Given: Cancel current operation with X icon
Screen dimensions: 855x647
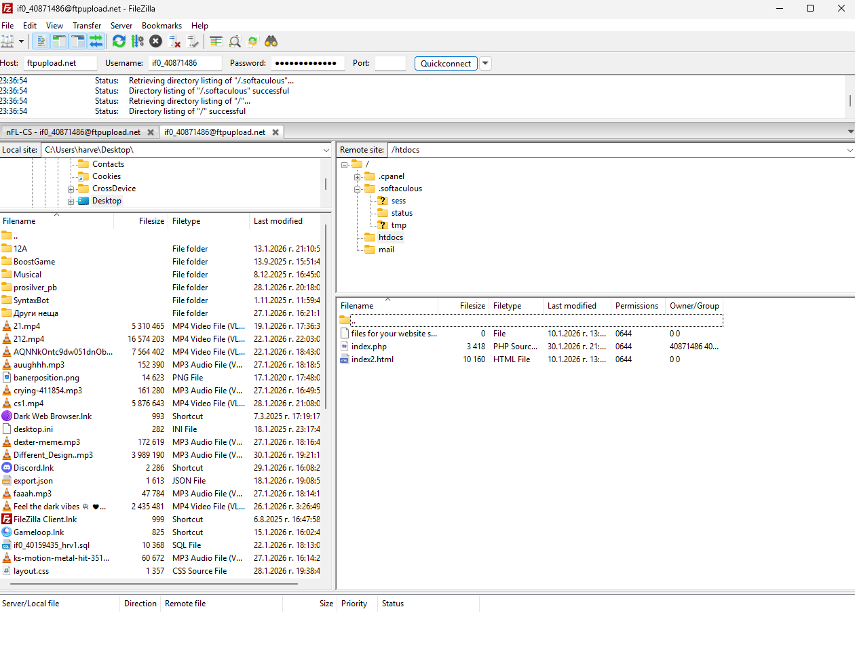Looking at the screenshot, I should [155, 41].
